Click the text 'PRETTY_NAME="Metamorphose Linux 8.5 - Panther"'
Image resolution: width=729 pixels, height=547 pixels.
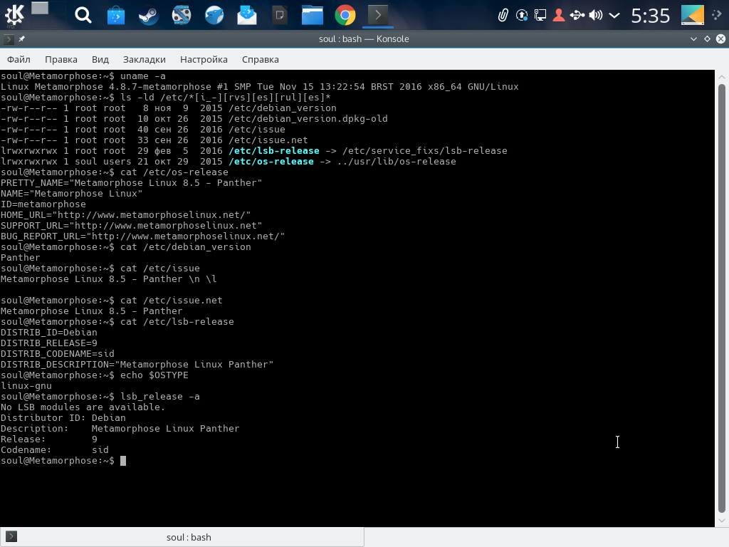[x=131, y=183]
